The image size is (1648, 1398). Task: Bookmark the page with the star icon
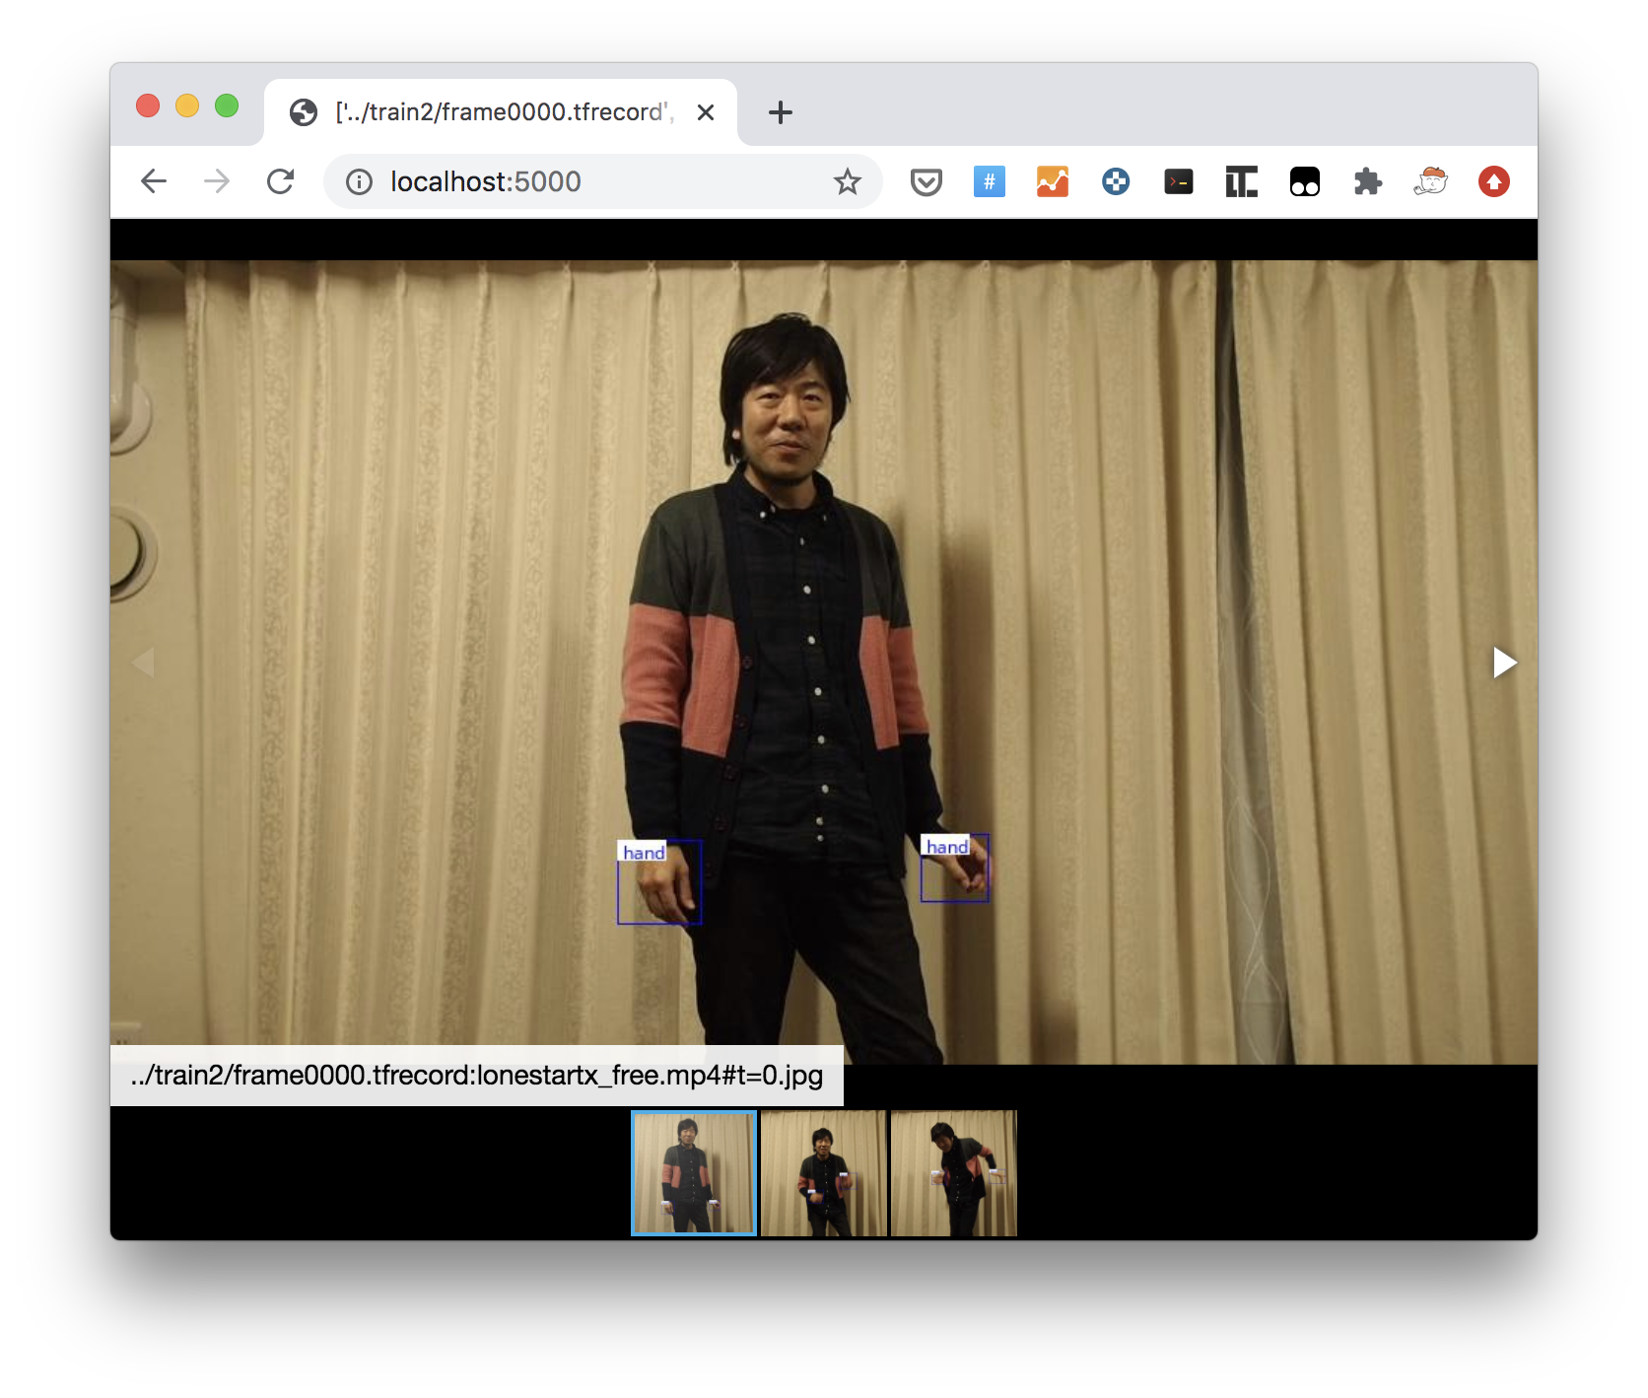point(846,181)
